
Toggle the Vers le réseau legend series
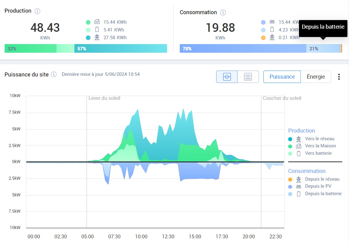[x=319, y=139]
